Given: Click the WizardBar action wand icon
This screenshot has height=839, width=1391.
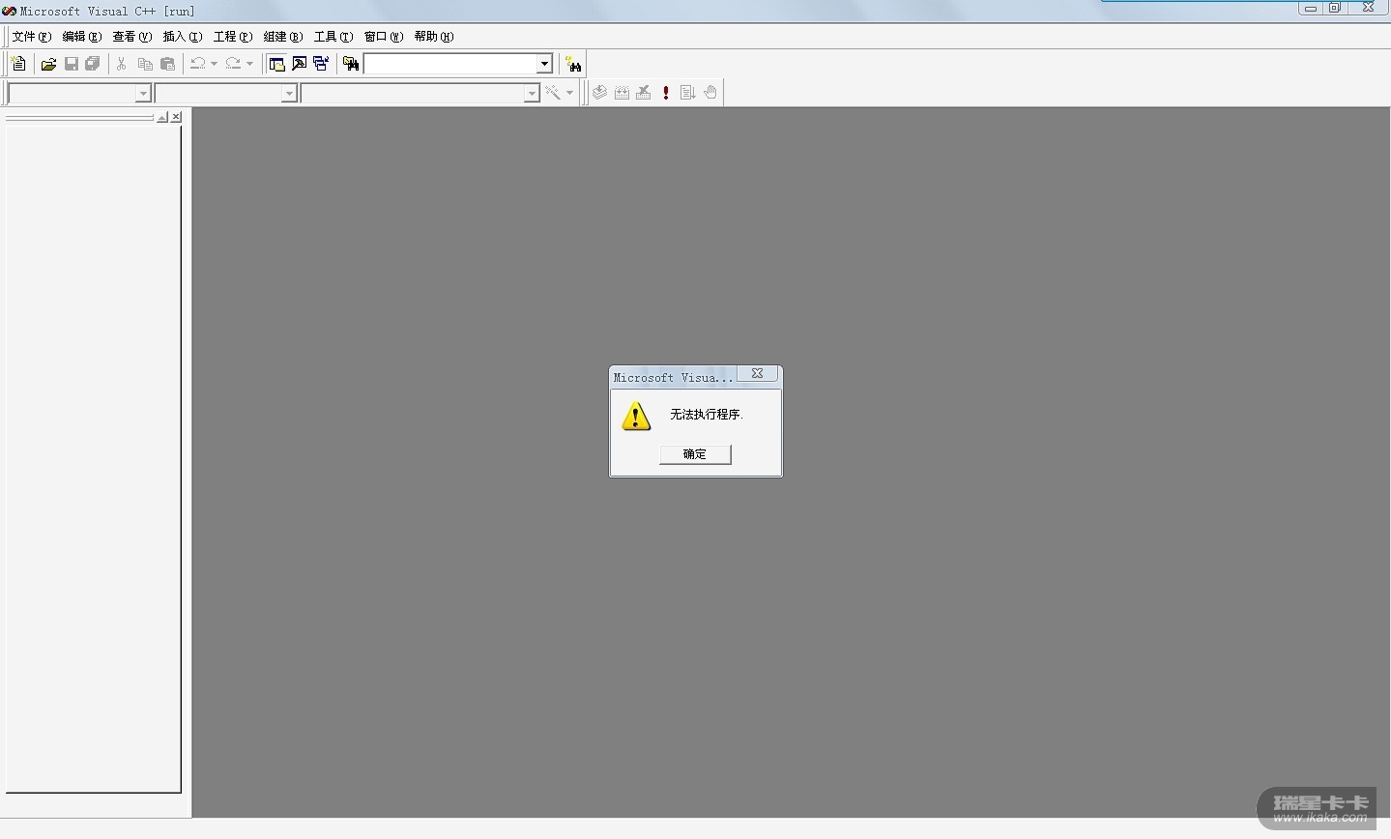Looking at the screenshot, I should [553, 93].
